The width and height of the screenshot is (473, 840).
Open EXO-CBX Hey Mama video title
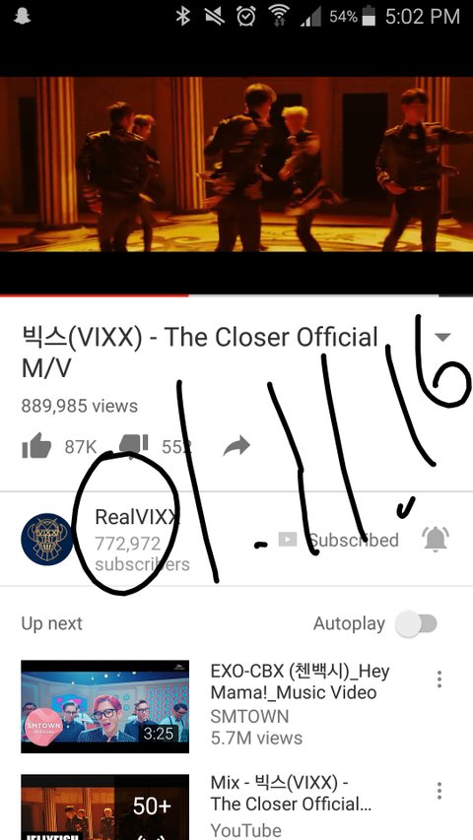[x=300, y=681]
